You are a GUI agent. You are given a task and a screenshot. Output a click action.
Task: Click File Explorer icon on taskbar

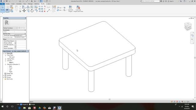click(24, 108)
